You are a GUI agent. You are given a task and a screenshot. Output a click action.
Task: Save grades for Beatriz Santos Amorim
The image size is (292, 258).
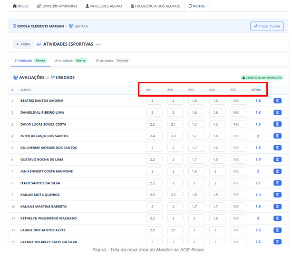277,100
